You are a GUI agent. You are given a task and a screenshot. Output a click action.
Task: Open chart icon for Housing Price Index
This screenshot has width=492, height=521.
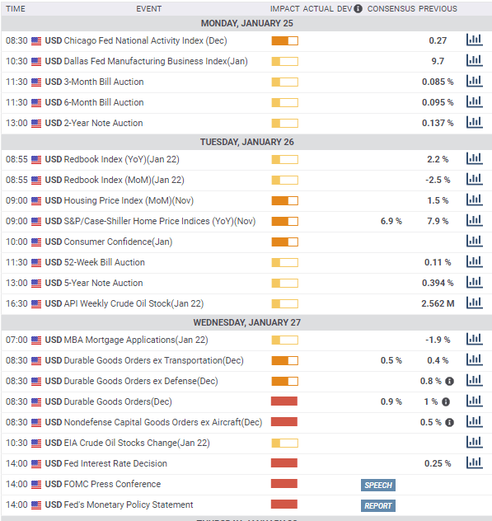click(x=475, y=199)
